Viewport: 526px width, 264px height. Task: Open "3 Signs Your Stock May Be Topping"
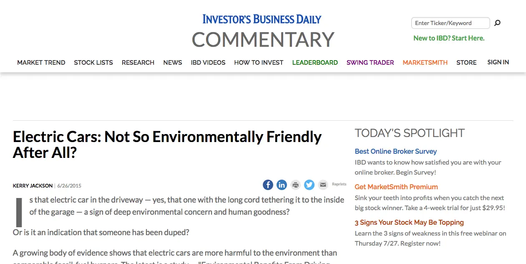tap(409, 222)
